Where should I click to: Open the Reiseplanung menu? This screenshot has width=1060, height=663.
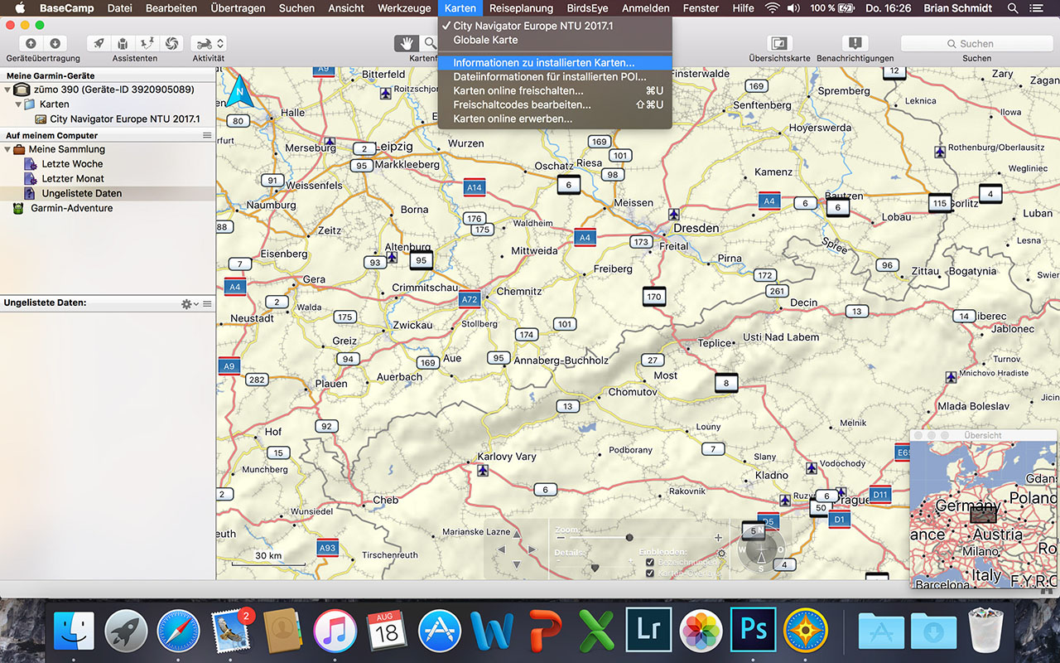[520, 8]
